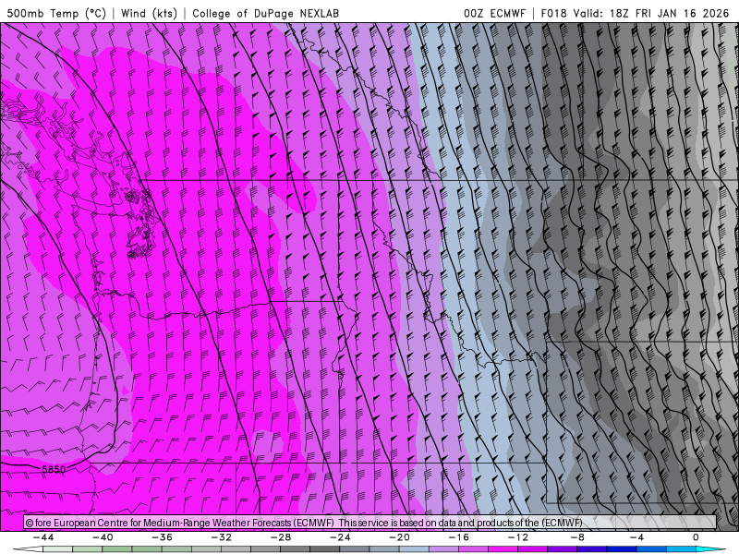Screen dimensions: 739x554
Task: Click the "18Z FRI JAN 16 2026" valid time
Action: point(669,13)
